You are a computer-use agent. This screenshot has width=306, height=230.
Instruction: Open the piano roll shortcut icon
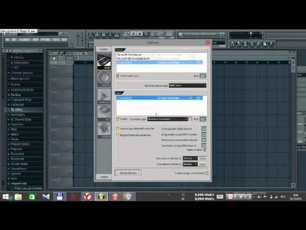click(x=104, y=35)
